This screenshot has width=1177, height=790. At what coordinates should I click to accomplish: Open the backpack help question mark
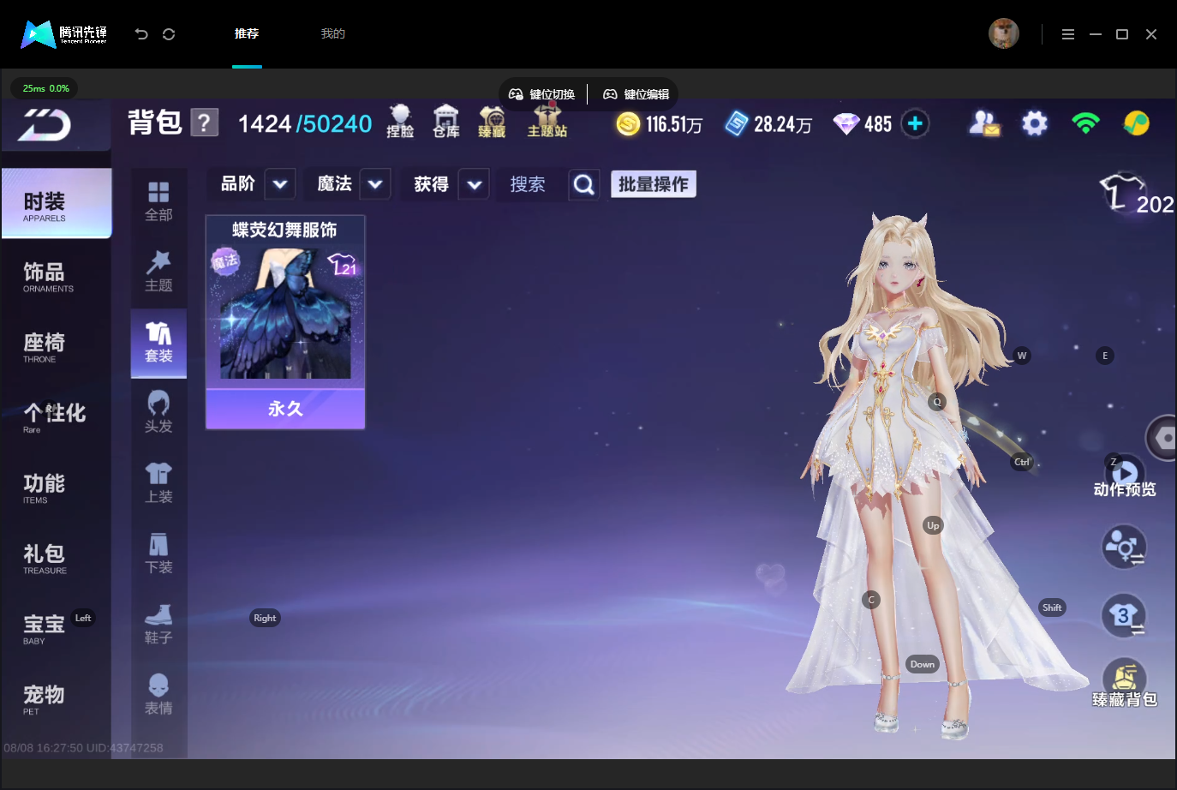click(204, 123)
